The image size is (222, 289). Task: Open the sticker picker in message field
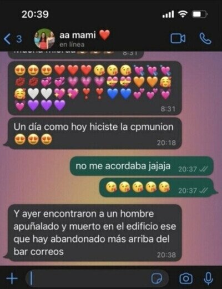tap(157, 278)
